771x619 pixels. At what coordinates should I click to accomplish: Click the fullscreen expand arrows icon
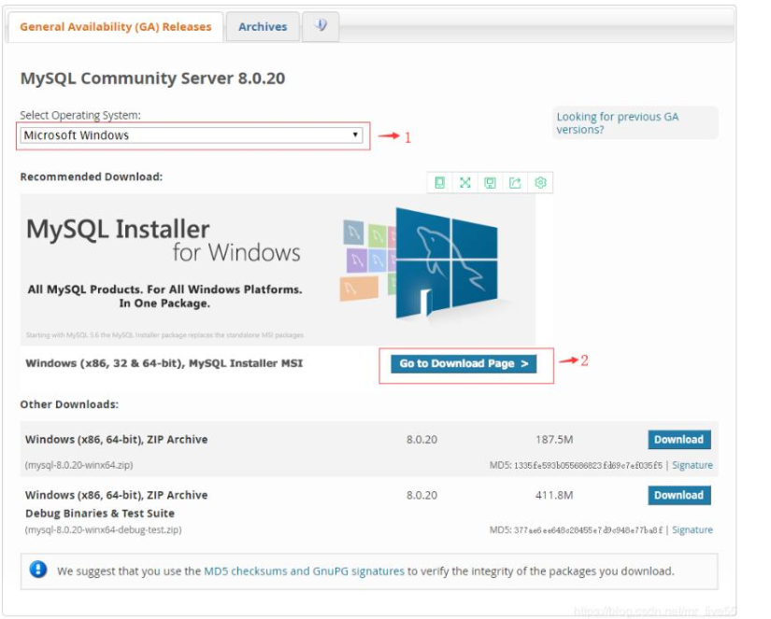(464, 183)
